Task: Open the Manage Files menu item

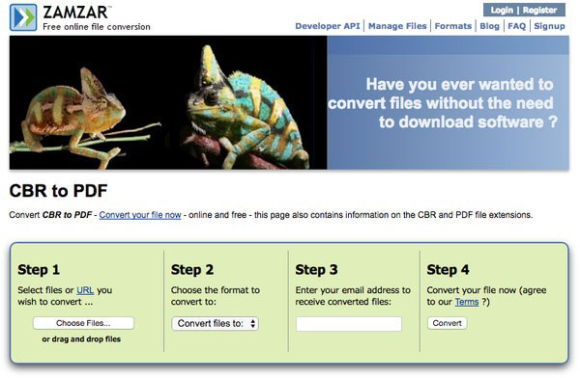Action: [397, 26]
